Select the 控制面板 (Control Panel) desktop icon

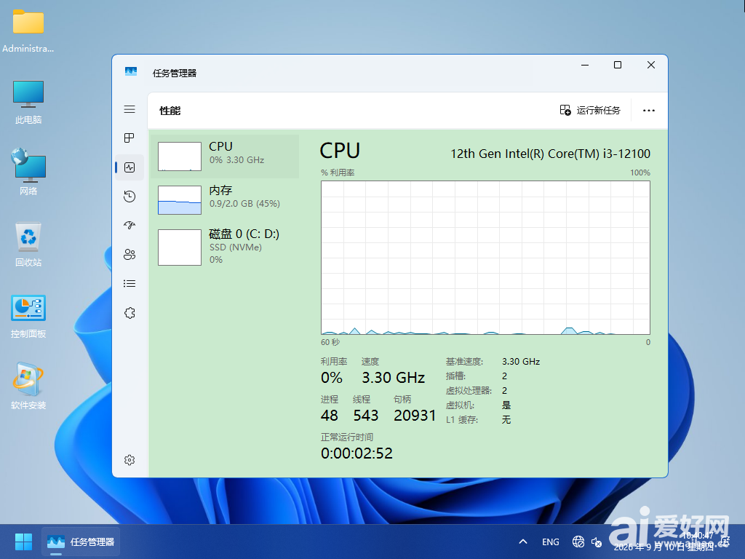(28, 316)
